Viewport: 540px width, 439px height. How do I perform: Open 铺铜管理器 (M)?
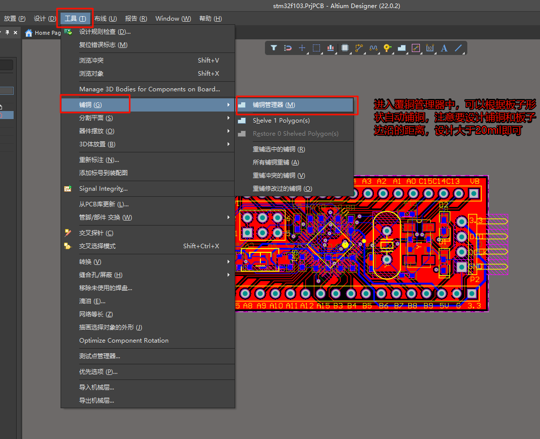point(295,104)
